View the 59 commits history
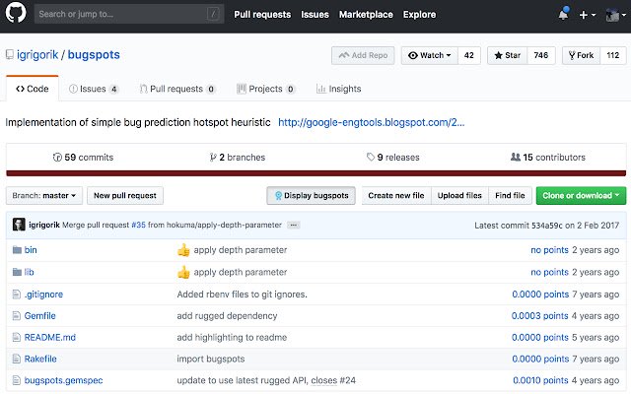This screenshot has width=631, height=394. (x=83, y=158)
